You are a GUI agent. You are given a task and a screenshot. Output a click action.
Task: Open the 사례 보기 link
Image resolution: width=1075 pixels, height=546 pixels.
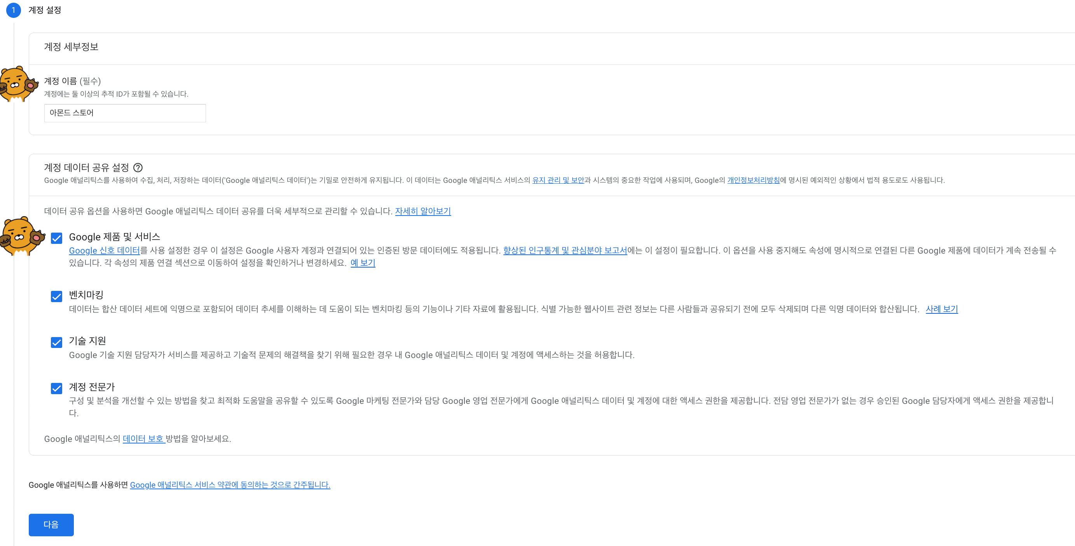941,309
